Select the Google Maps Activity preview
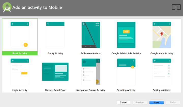183x107 pixels. tap(162, 35)
